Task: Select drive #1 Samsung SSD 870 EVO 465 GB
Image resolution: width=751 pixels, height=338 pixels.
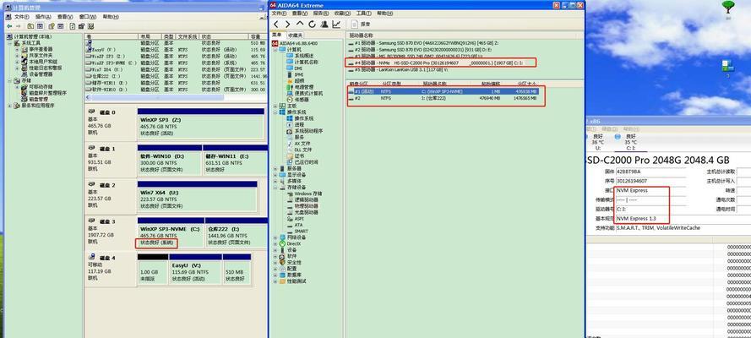Action: 424,43
